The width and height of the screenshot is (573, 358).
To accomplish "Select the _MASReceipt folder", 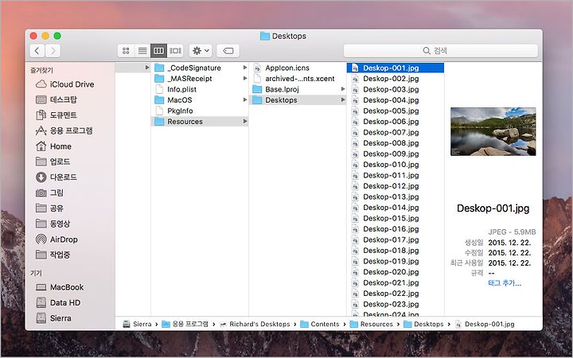I will pyautogui.click(x=199, y=79).
